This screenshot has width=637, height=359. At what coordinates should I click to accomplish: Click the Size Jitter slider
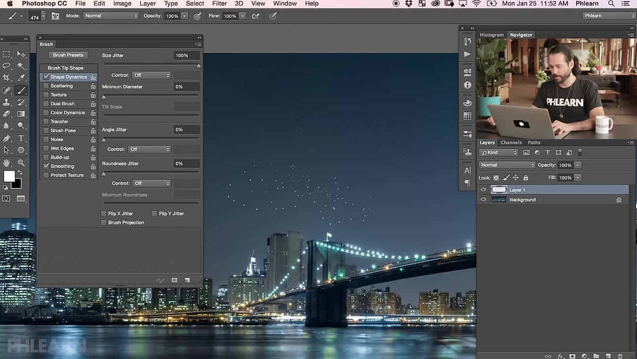tap(151, 64)
